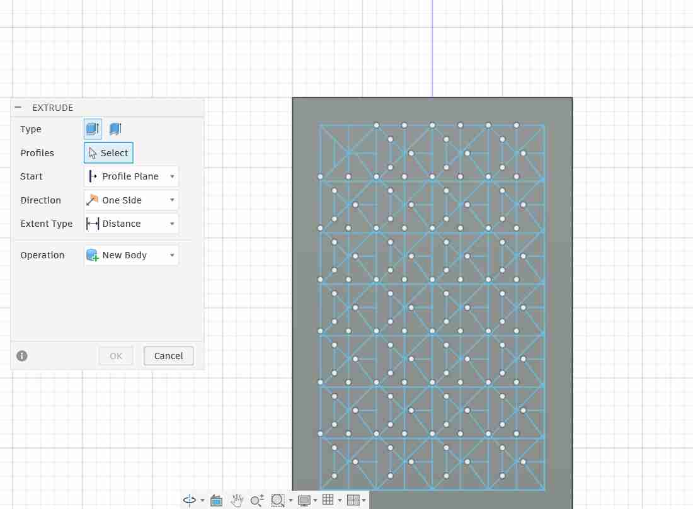This screenshot has height=509, width=693.
Task: Switch to the Thin Extrude type
Action: click(115, 129)
